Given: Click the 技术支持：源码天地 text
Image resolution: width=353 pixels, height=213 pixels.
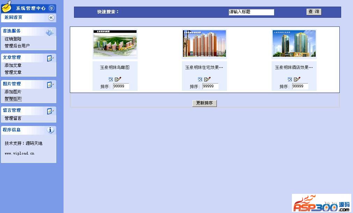Looking at the screenshot, I should 23,143.
